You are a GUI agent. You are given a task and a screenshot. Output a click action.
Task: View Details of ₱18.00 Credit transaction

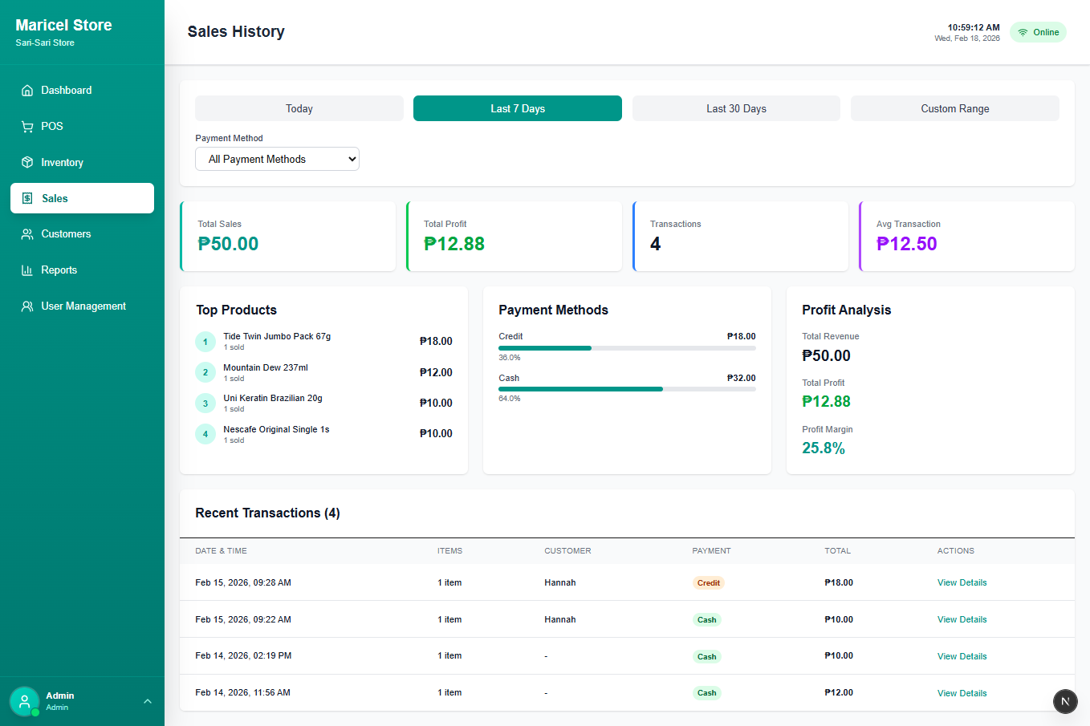pyautogui.click(x=962, y=583)
